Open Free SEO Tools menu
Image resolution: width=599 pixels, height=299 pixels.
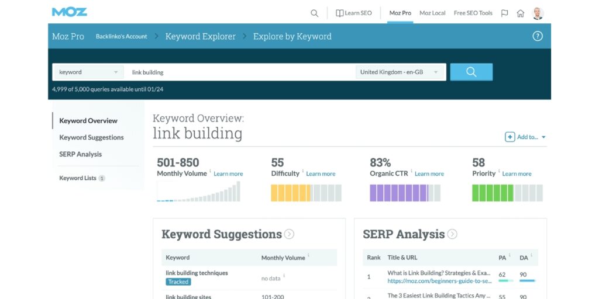(473, 13)
